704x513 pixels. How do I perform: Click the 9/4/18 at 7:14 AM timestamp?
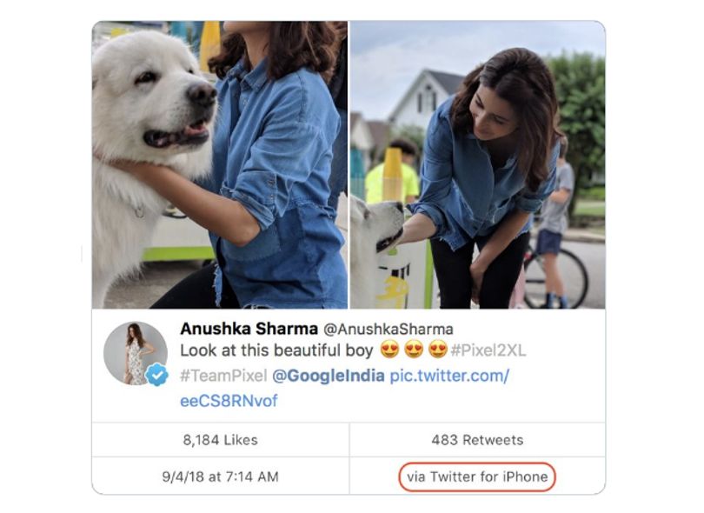click(221, 476)
